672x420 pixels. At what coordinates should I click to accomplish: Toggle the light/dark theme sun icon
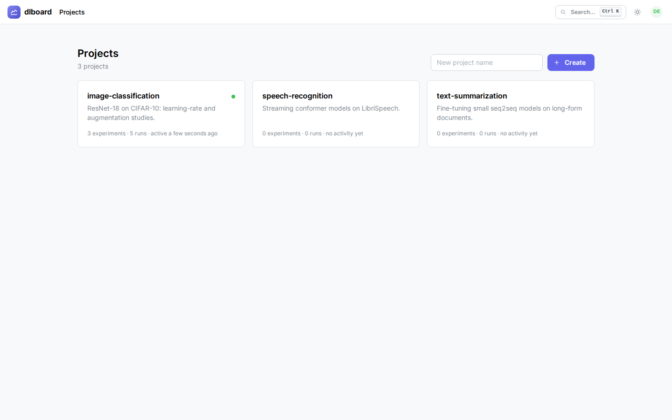(x=637, y=12)
